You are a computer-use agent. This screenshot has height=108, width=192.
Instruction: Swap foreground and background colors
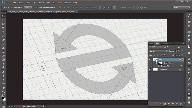tap(5, 95)
